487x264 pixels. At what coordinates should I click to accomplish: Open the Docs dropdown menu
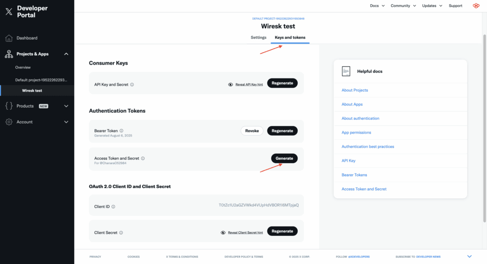click(x=377, y=6)
